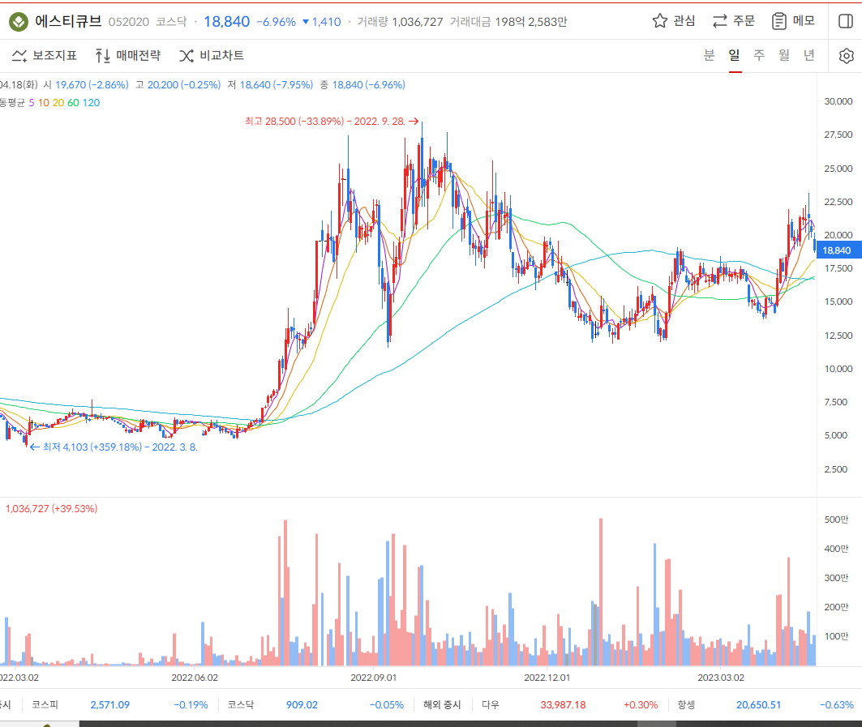Click the 에스티큐브 green logo icon
This screenshot has width=862, height=727.
(x=18, y=22)
